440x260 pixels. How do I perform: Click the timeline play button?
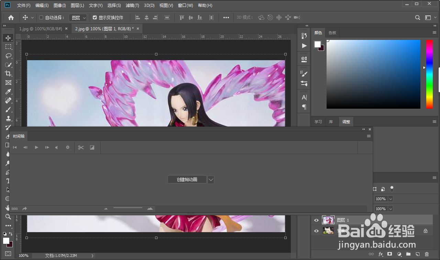click(x=36, y=148)
